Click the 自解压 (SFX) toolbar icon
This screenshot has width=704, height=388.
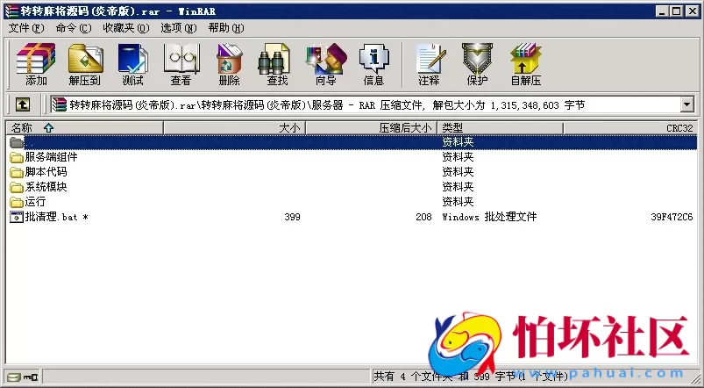(526, 64)
